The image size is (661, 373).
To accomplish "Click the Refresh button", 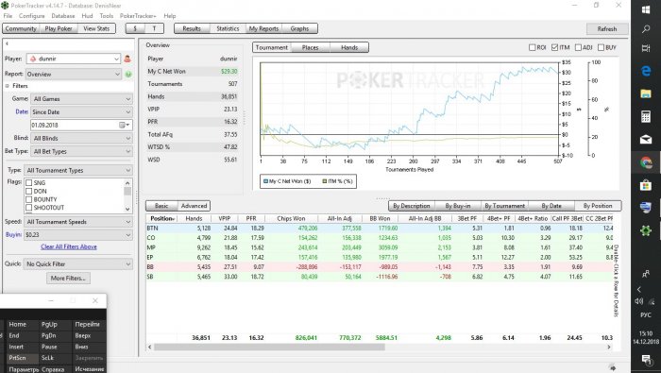I will coord(607,29).
